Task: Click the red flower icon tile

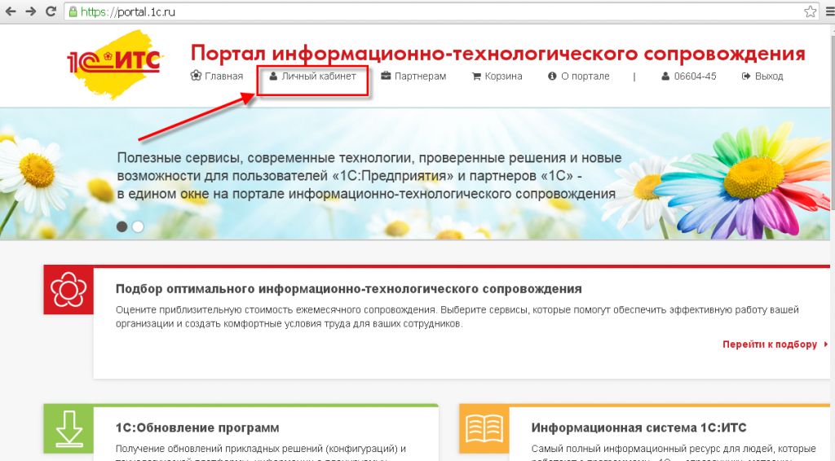Action: (68, 291)
